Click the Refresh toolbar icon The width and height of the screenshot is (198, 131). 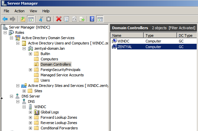pyautogui.click(x=75, y=19)
